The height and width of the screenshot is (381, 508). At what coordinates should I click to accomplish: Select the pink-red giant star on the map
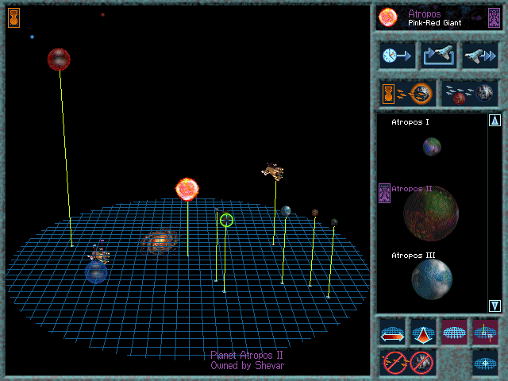(187, 189)
